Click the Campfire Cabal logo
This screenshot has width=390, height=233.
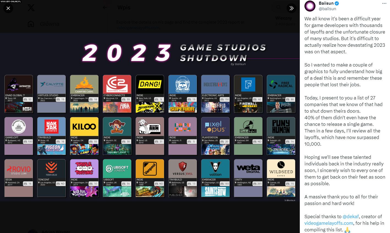click(84, 84)
